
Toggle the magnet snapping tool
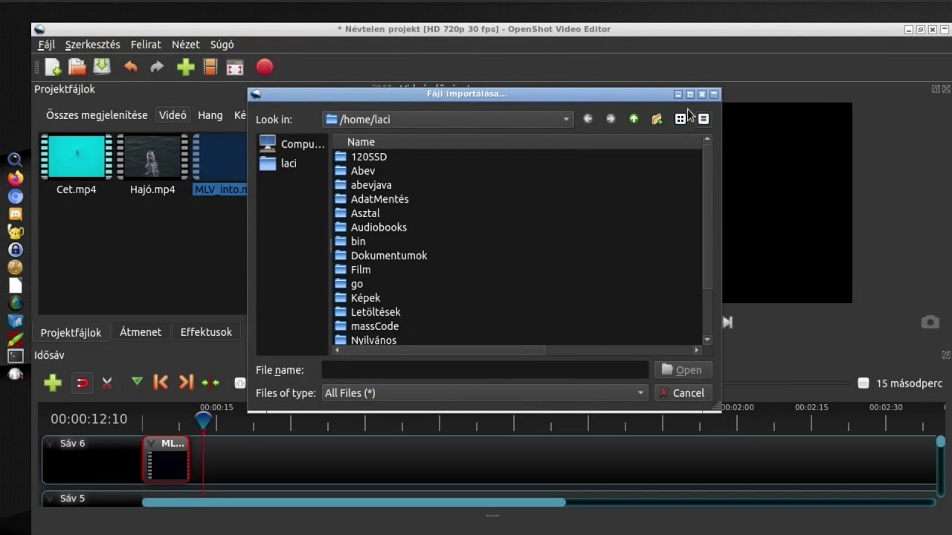click(82, 383)
